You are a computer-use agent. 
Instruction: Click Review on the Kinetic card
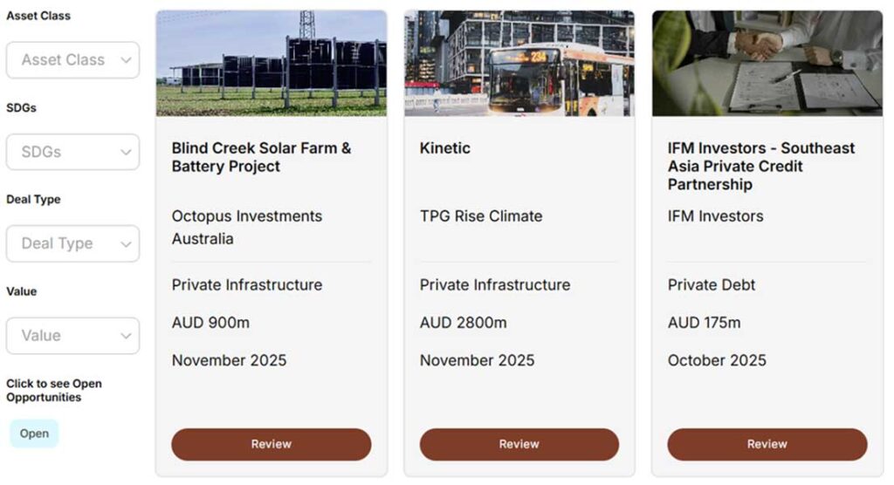(519, 444)
